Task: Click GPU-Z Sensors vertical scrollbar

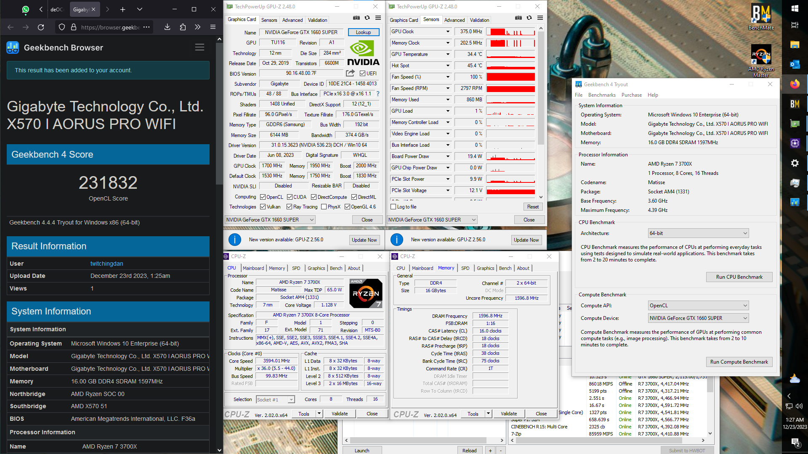Action: pos(541,88)
